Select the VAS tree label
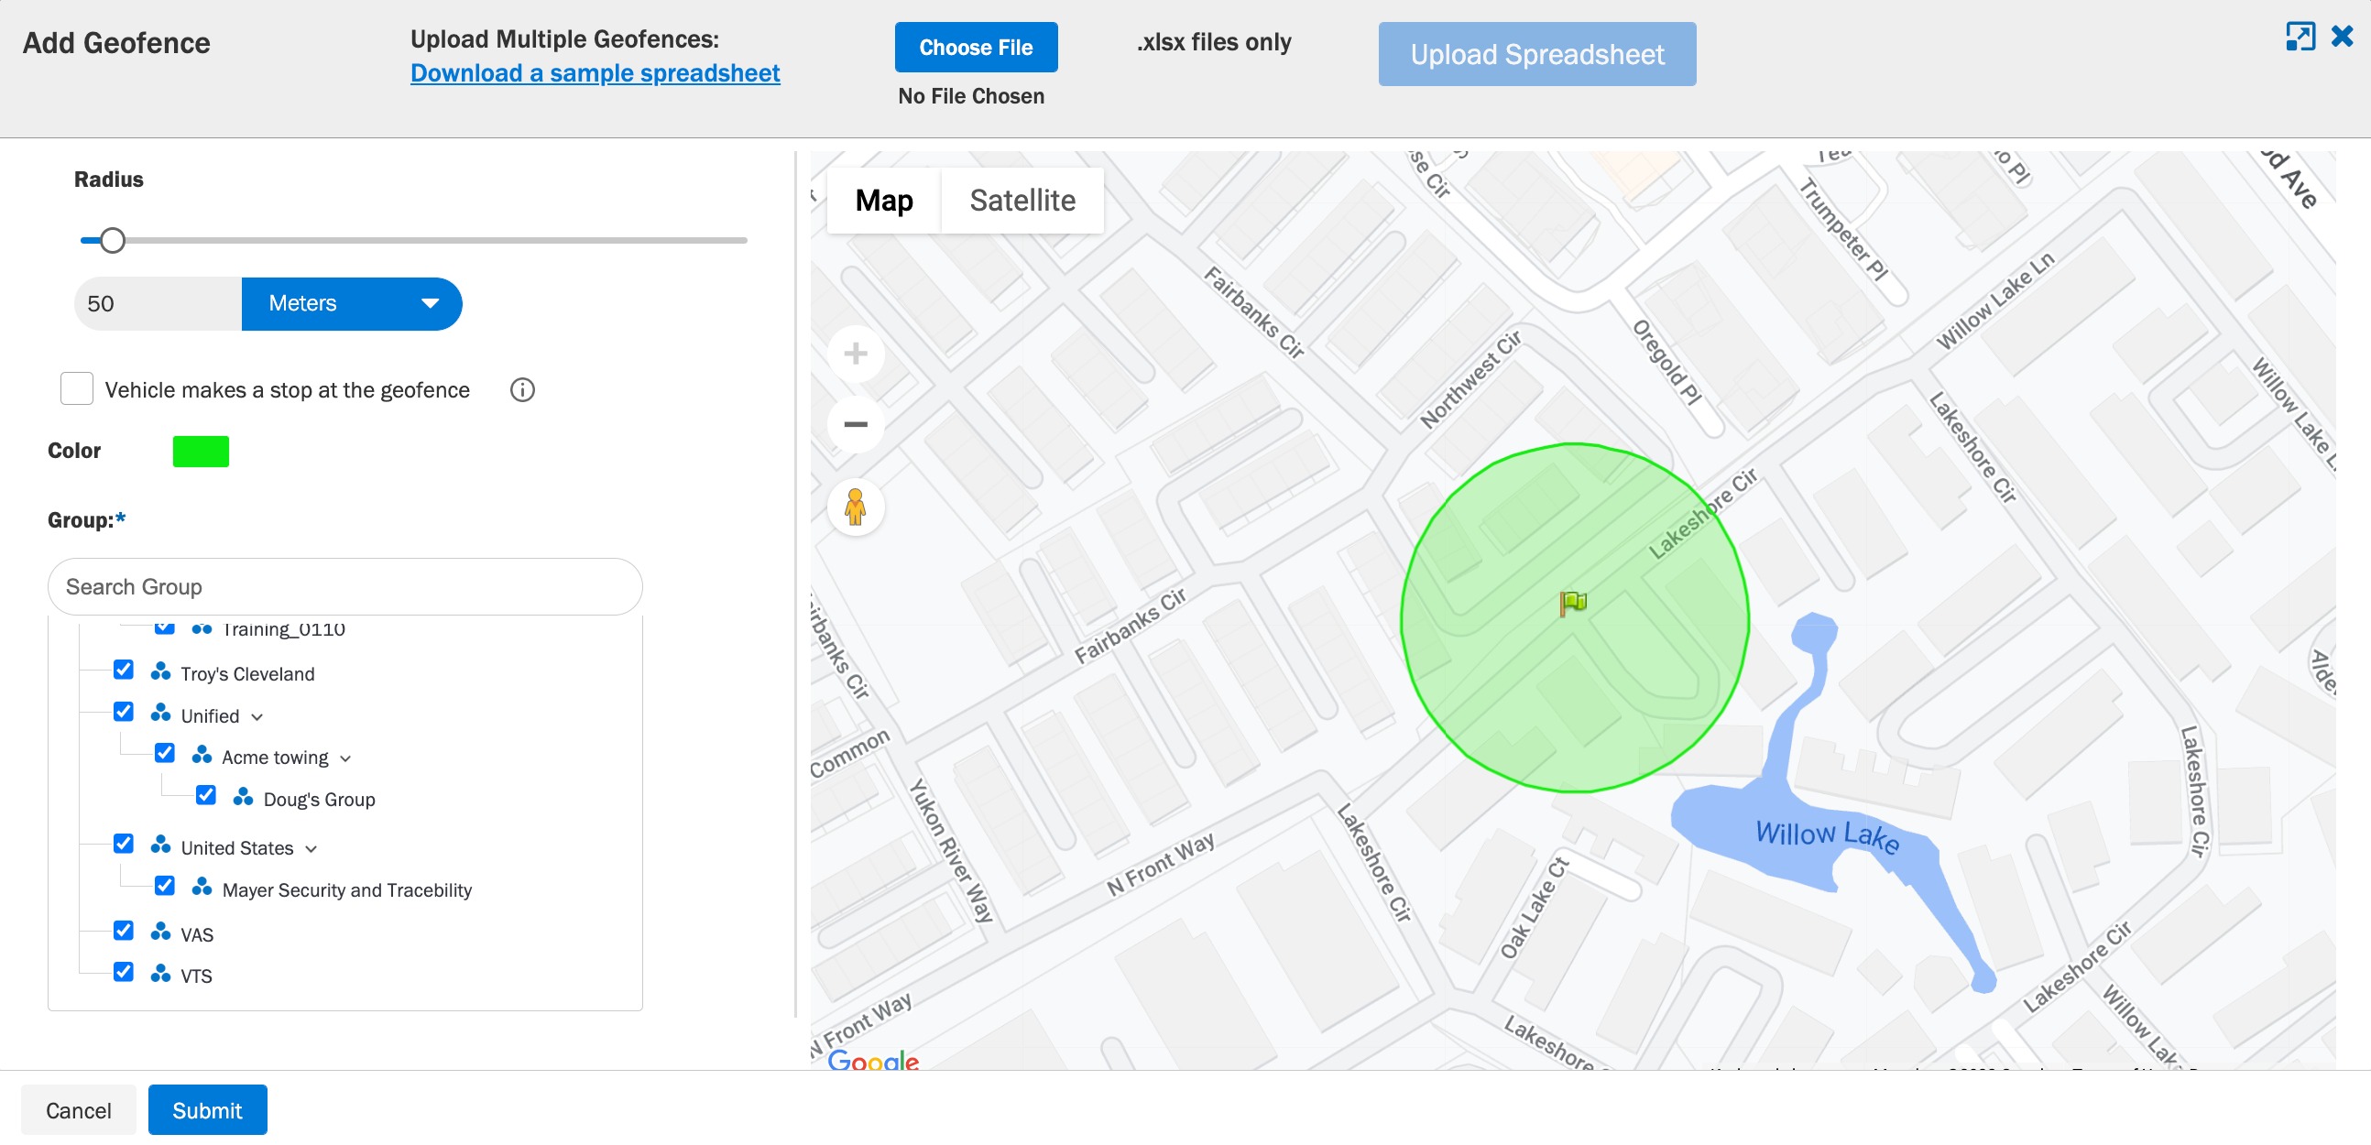This screenshot has height=1145, width=2371. pyautogui.click(x=197, y=935)
